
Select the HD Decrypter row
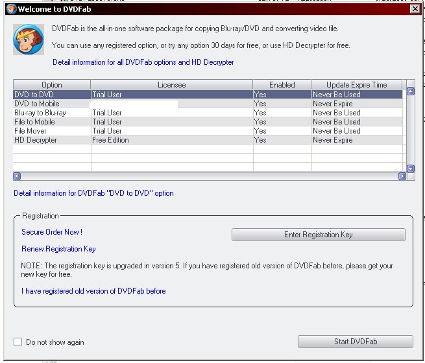(x=36, y=140)
